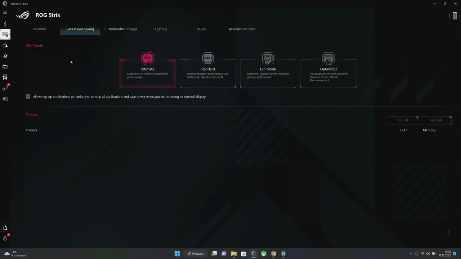461x259 pixels.
Task: Select the Eco Mode GPU card
Action: click(x=268, y=73)
